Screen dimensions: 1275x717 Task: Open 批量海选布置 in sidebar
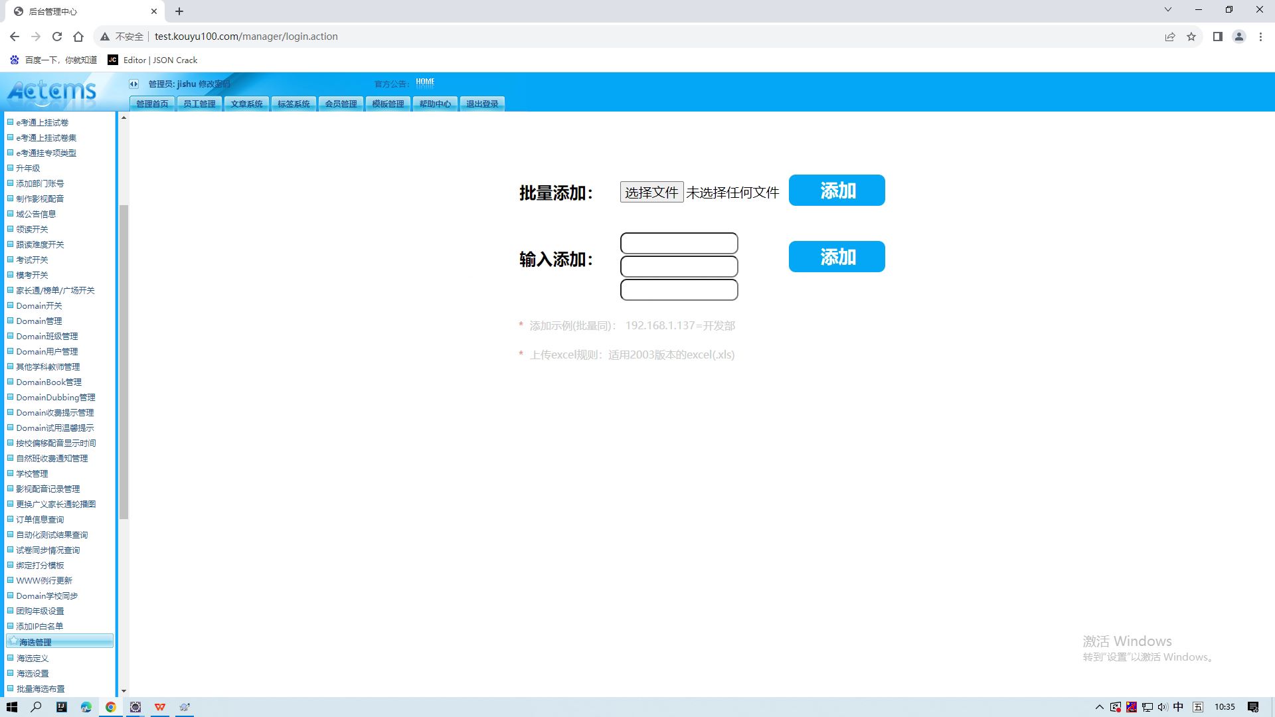click(x=41, y=688)
